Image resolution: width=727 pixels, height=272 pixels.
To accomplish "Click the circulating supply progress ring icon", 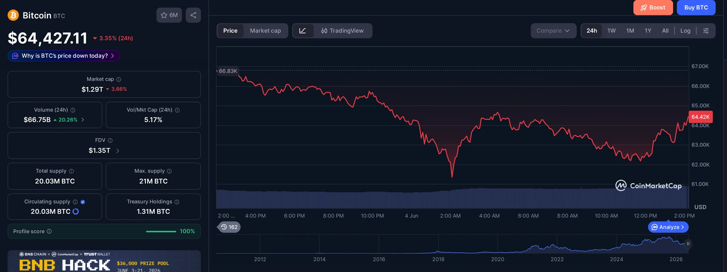I will pos(76,211).
